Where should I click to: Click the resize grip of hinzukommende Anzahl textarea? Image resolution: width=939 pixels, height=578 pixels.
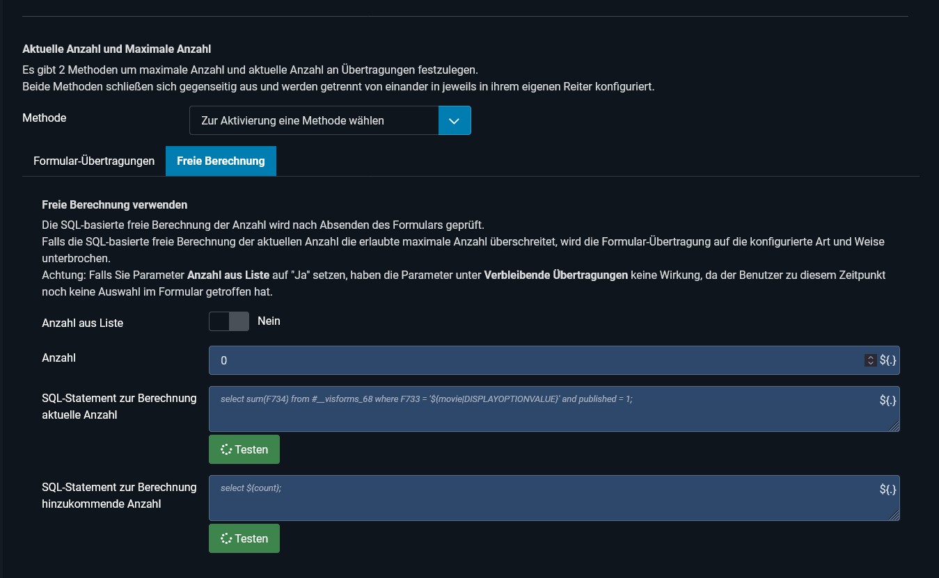click(894, 515)
